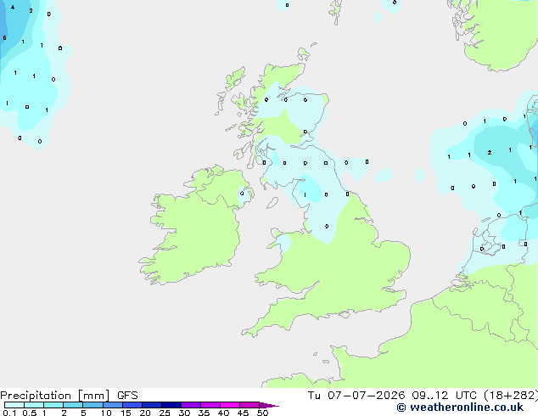Viewport: 538px width, 416px height.
Task: Select the legend swatch between 10 and 15
Action: (x=113, y=405)
